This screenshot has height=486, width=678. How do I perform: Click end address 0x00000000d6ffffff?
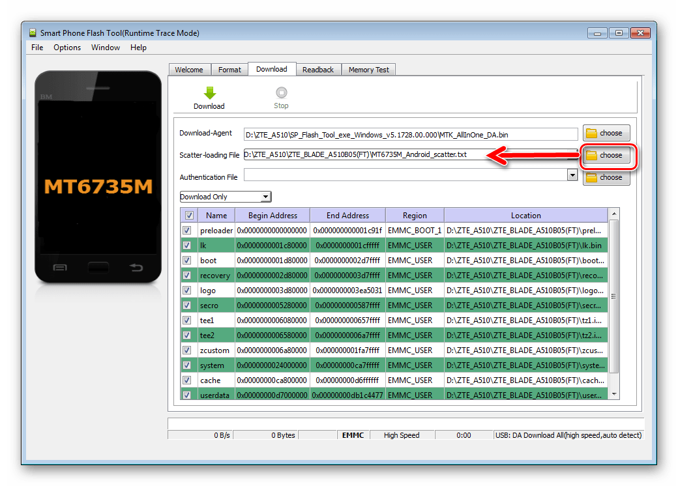pos(347,380)
